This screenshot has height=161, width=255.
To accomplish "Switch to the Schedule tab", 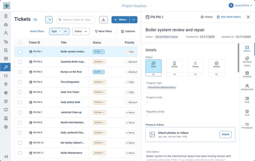I will [247, 74].
